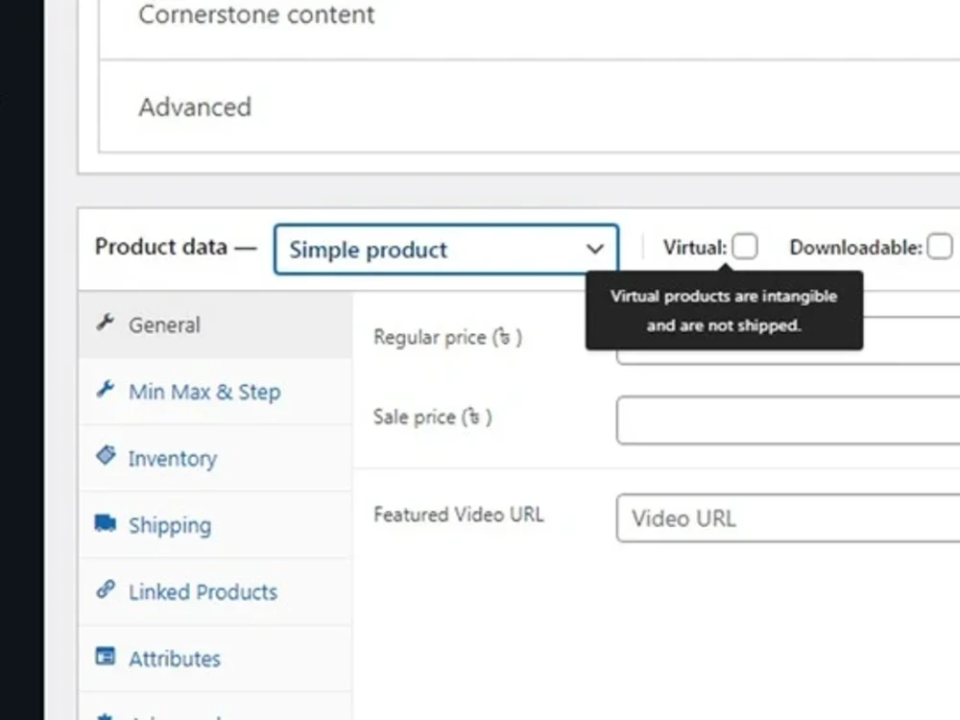960x720 pixels.
Task: Switch to the General tab label
Action: [x=164, y=325]
